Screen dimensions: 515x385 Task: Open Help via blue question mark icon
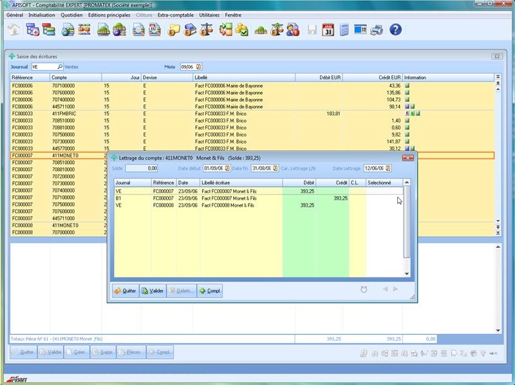click(x=395, y=30)
